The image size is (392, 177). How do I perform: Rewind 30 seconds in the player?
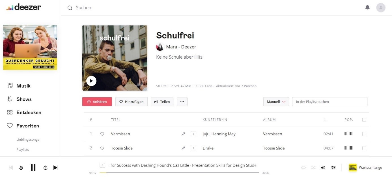pyautogui.click(x=21, y=168)
